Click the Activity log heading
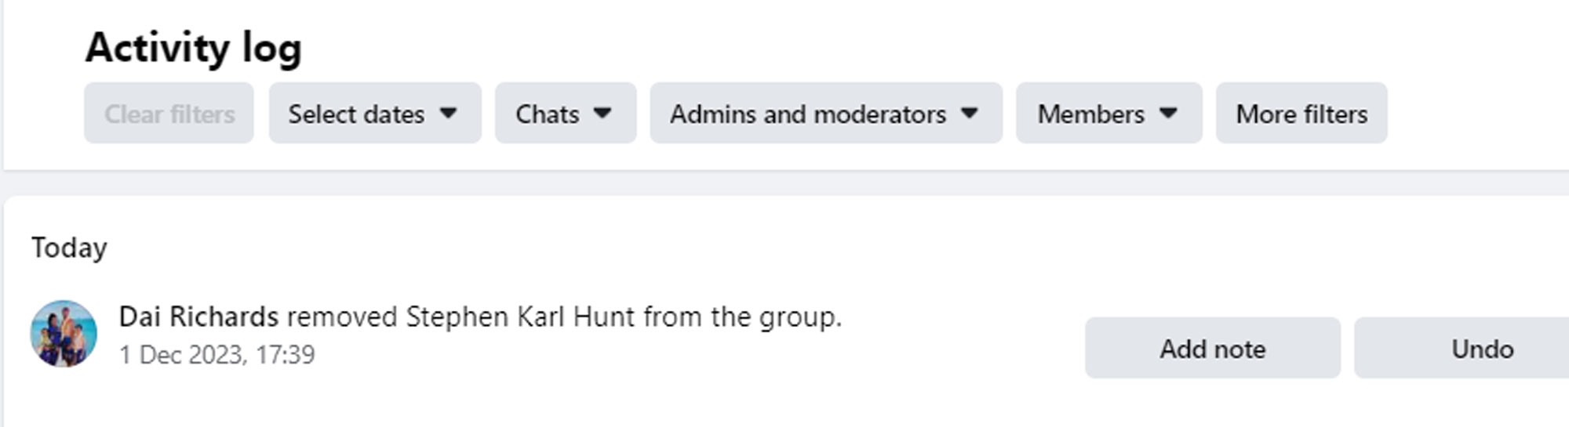The width and height of the screenshot is (1569, 427). pyautogui.click(x=194, y=48)
